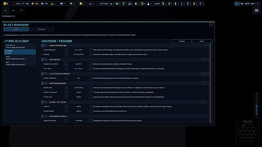Image resolution: width=262 pixels, height=147 pixels.
Task: Select next System Exit option
Action: tap(91, 97)
